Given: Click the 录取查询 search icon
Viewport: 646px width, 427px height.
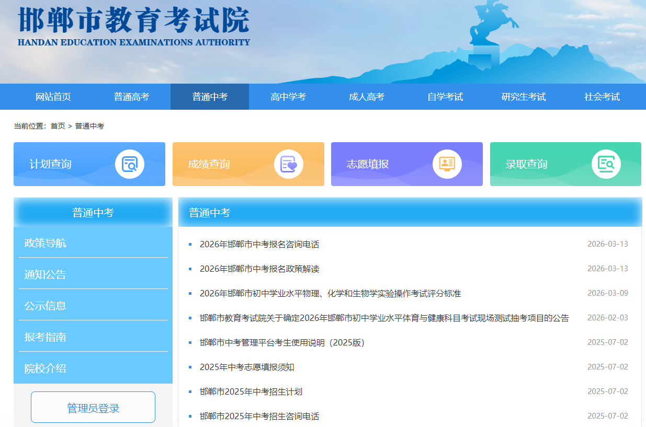Looking at the screenshot, I should [606, 164].
